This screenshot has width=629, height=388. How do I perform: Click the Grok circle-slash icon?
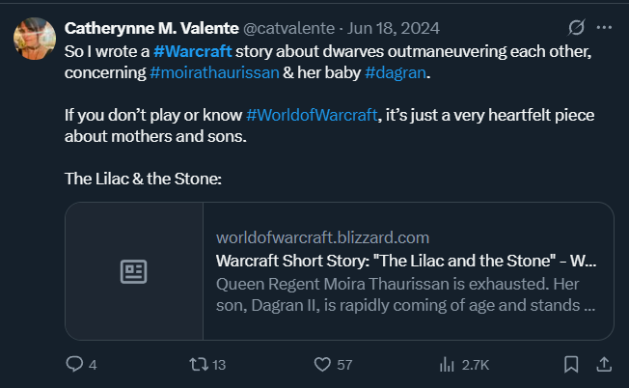(x=577, y=27)
